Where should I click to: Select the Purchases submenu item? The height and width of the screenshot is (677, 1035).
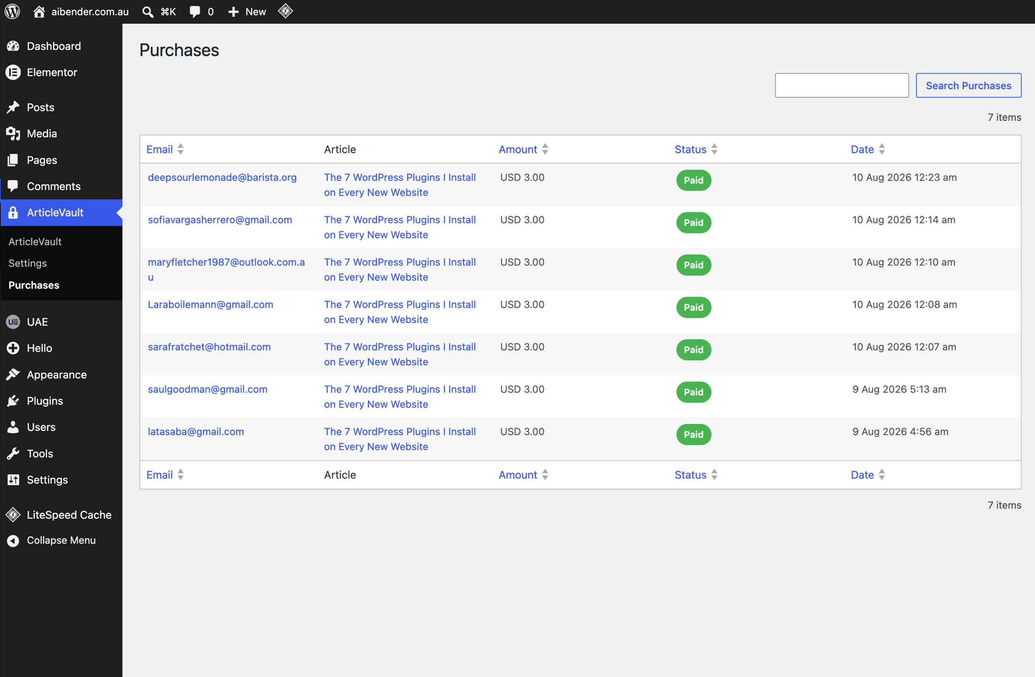(x=34, y=285)
